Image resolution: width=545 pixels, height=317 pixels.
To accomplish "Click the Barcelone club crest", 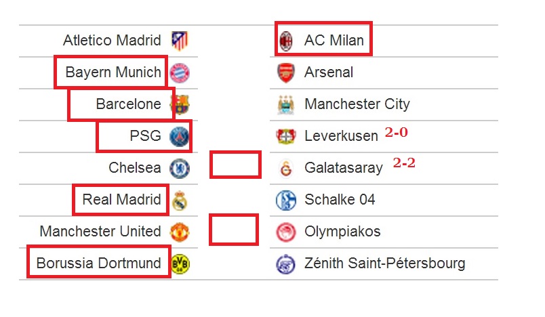I will 181,104.
